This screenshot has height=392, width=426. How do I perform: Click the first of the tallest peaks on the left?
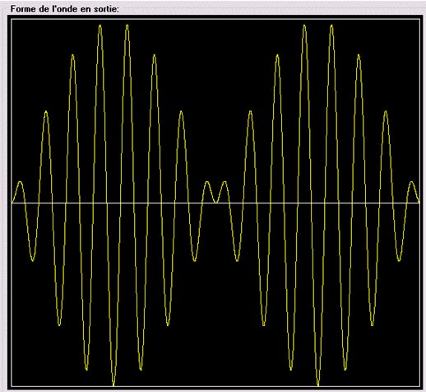pos(100,26)
